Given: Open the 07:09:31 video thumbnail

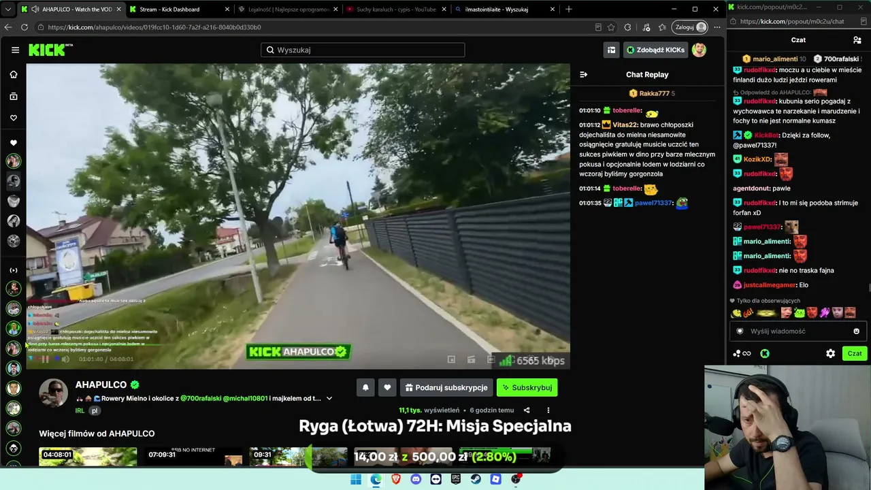Looking at the screenshot, I should [193, 457].
